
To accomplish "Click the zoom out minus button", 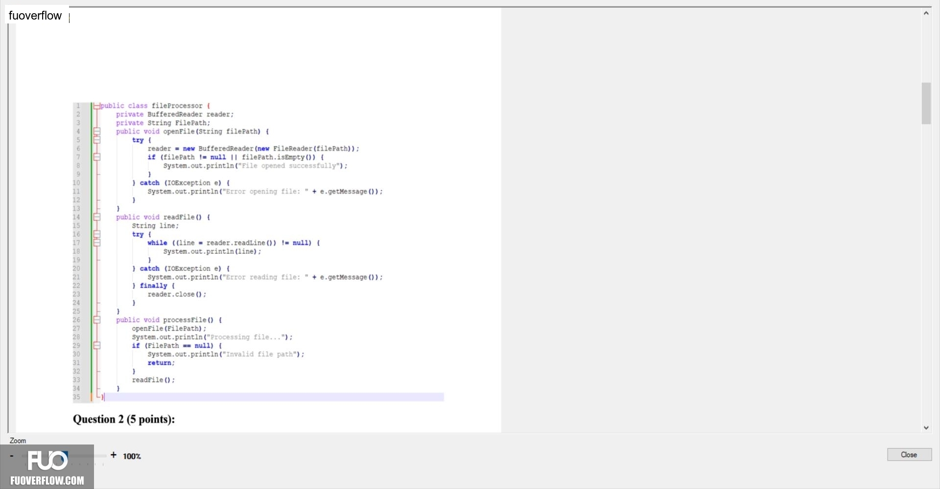I will click(x=12, y=456).
